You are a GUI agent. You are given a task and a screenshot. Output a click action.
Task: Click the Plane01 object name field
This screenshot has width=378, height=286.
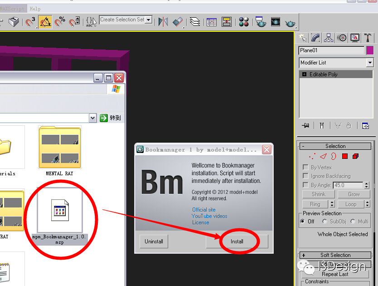(x=331, y=50)
